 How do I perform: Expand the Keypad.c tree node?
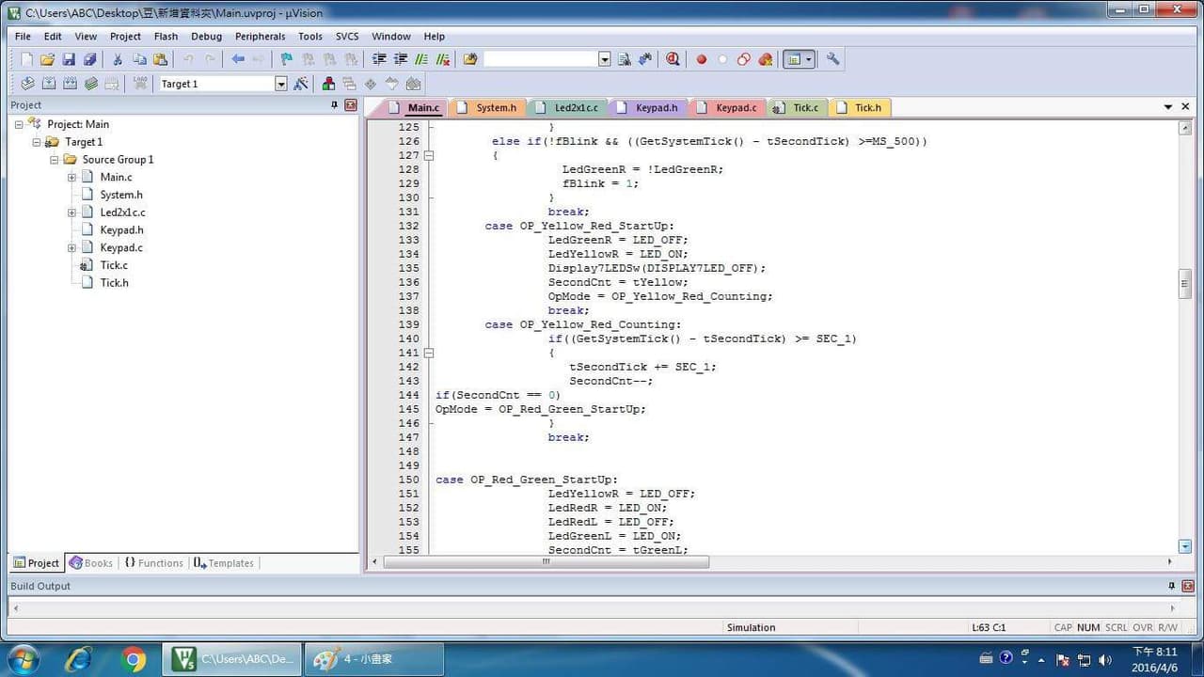point(71,248)
